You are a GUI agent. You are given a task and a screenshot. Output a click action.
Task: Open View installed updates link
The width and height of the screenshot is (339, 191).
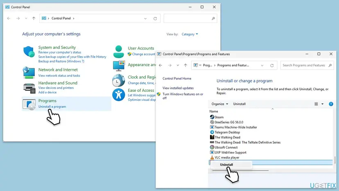[x=178, y=88]
